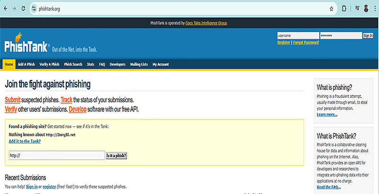Image resolution: width=379 pixels, height=194 pixels.
Task: Open the My Account tab
Action: (x=161, y=64)
